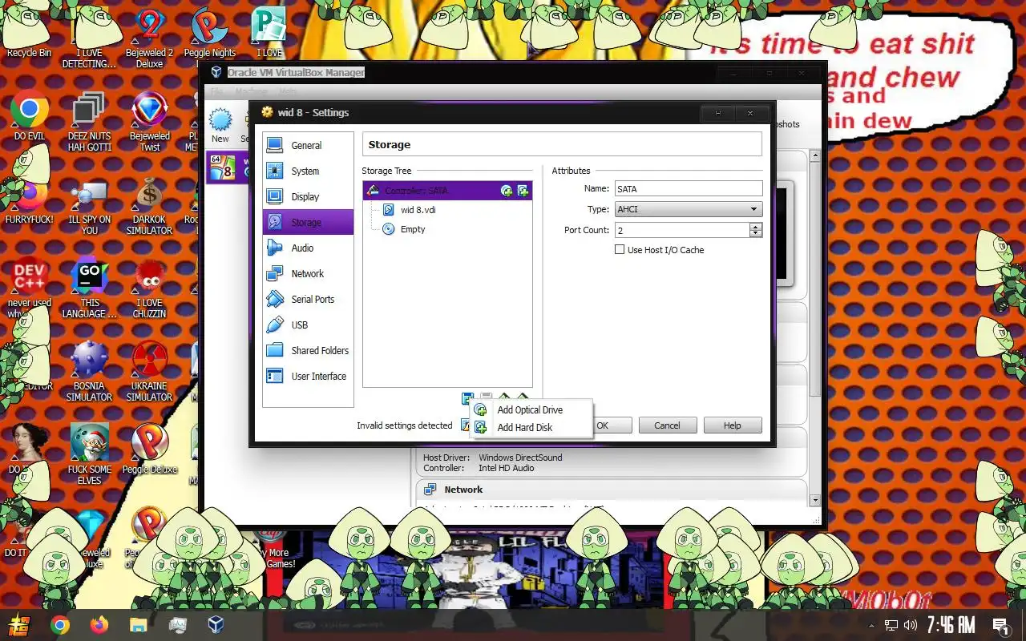This screenshot has width=1026, height=641.
Task: Open ILL SPY ON YOU shortcut
Action: click(89, 205)
